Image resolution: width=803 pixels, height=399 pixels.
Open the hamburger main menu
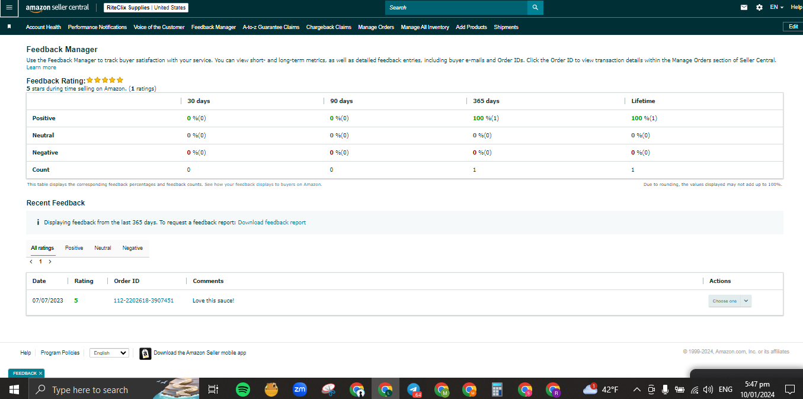(9, 8)
